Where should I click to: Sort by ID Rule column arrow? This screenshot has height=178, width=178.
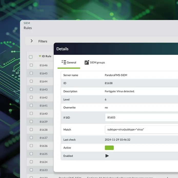(40, 56)
